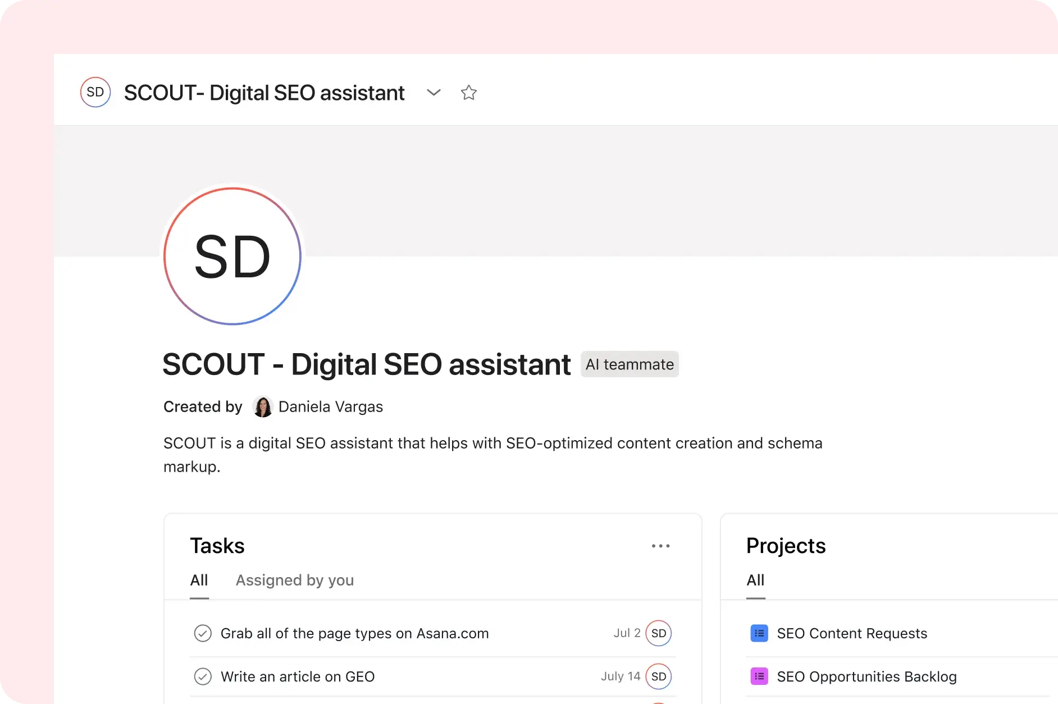Open the SEO Opportunities Backlog project

[x=867, y=676]
